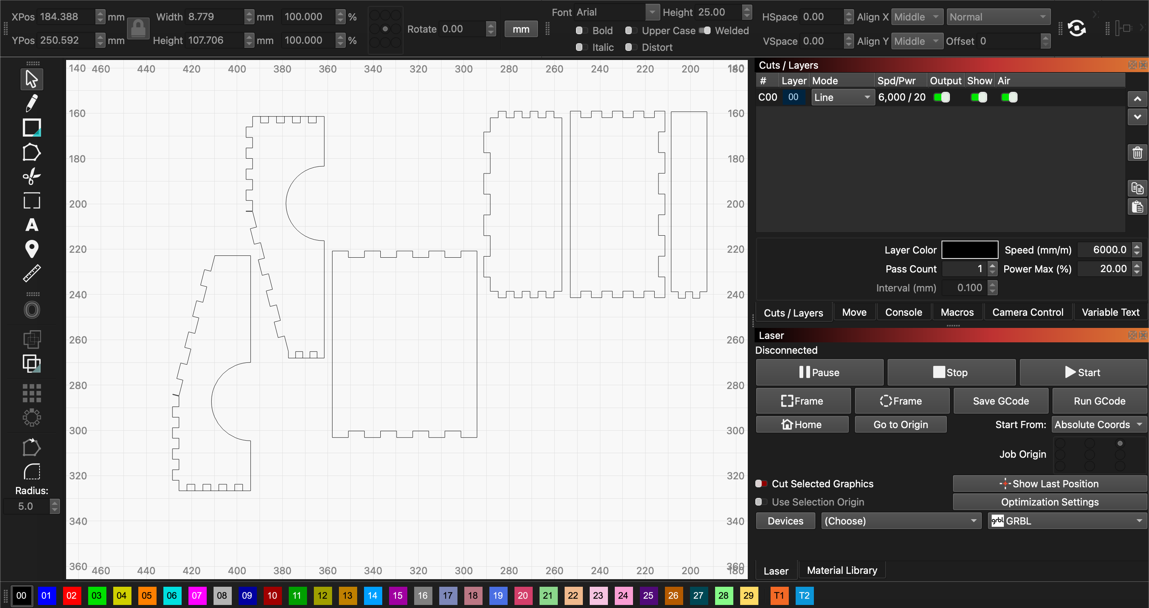Select the Draw Lines pencil tool
The image size is (1149, 608).
coord(31,103)
